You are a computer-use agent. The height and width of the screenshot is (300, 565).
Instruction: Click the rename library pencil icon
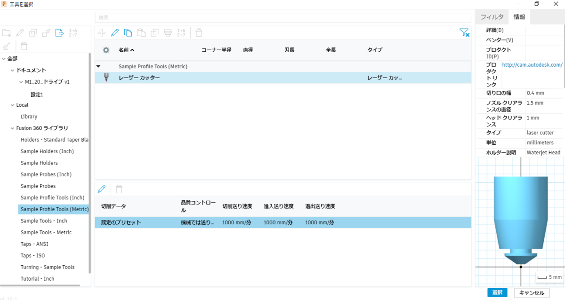(20, 33)
